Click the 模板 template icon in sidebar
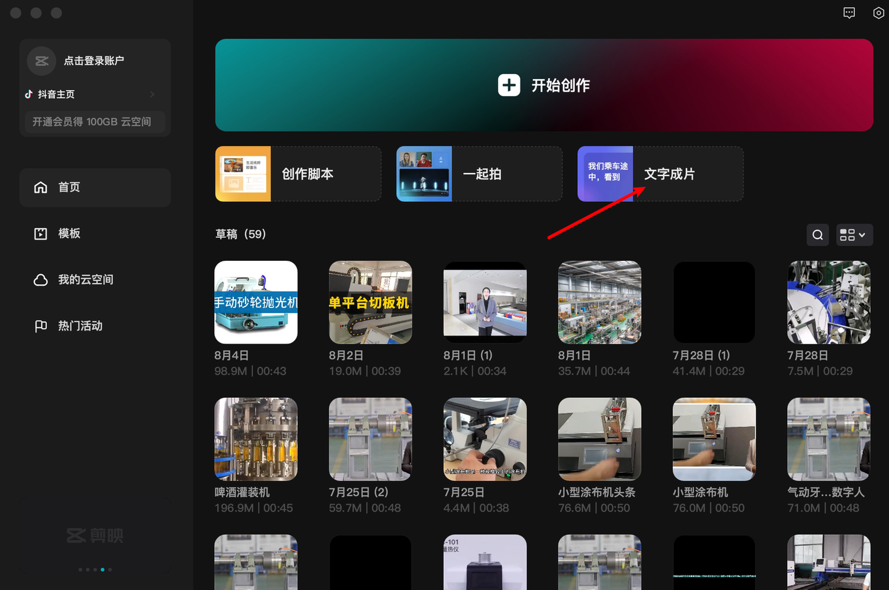Image resolution: width=889 pixels, height=590 pixels. [x=41, y=234]
